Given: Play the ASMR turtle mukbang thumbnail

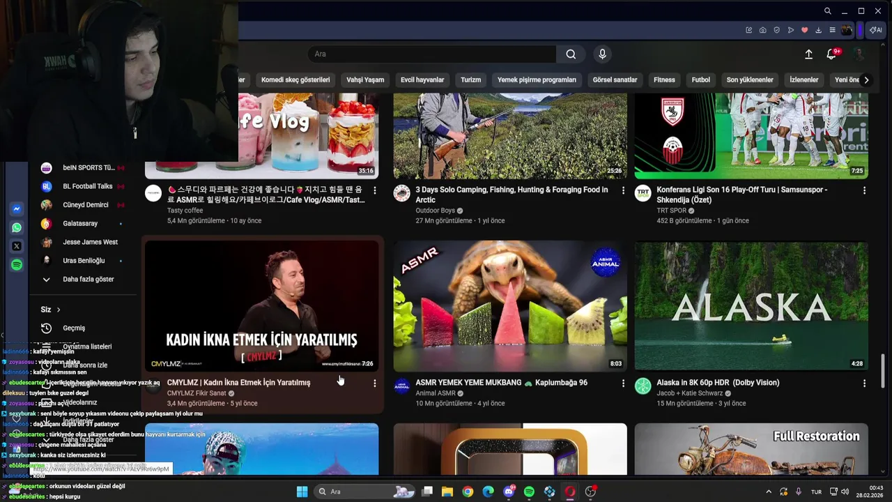Looking at the screenshot, I should click(x=510, y=305).
